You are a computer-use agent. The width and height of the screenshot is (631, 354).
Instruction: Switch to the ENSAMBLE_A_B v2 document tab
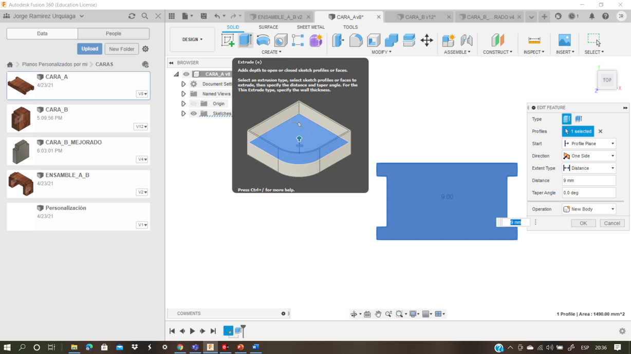pyautogui.click(x=279, y=17)
